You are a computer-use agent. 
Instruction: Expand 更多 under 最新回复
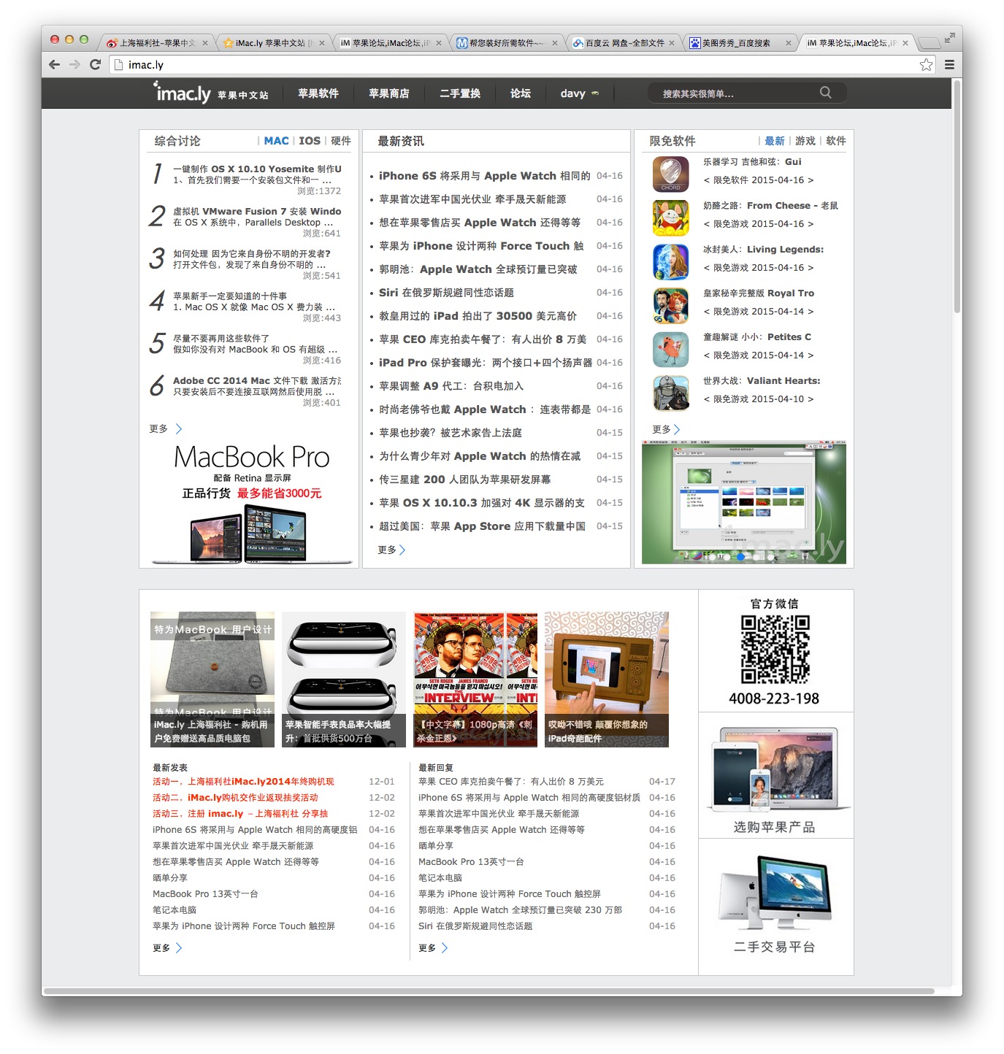point(433,947)
